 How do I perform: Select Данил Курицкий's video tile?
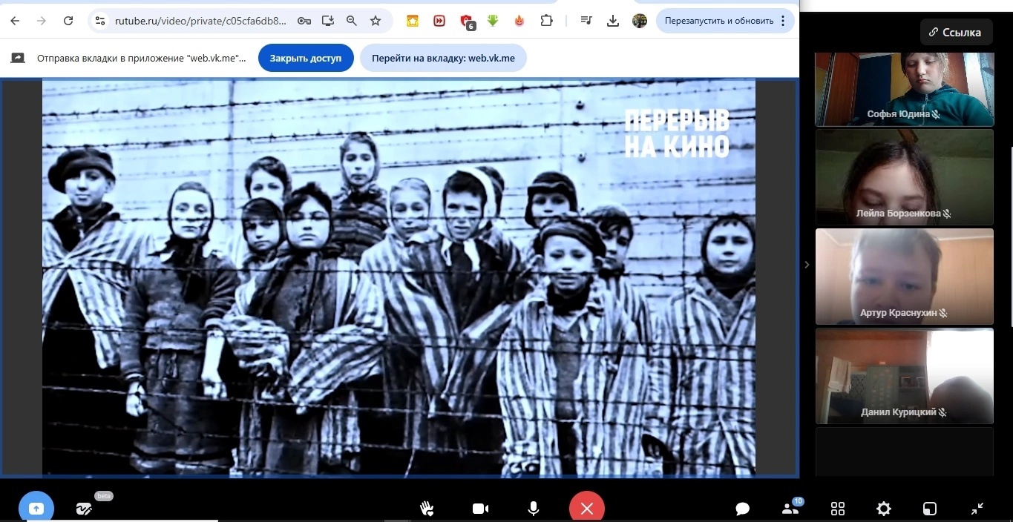904,376
